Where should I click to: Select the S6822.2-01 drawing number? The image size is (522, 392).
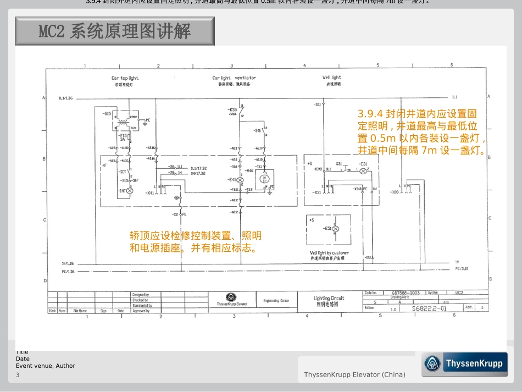(429, 308)
